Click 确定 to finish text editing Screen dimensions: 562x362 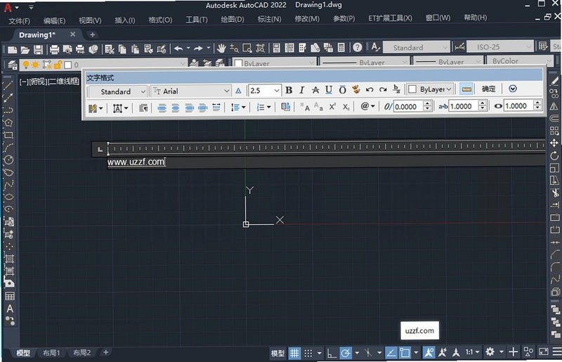pyautogui.click(x=488, y=89)
